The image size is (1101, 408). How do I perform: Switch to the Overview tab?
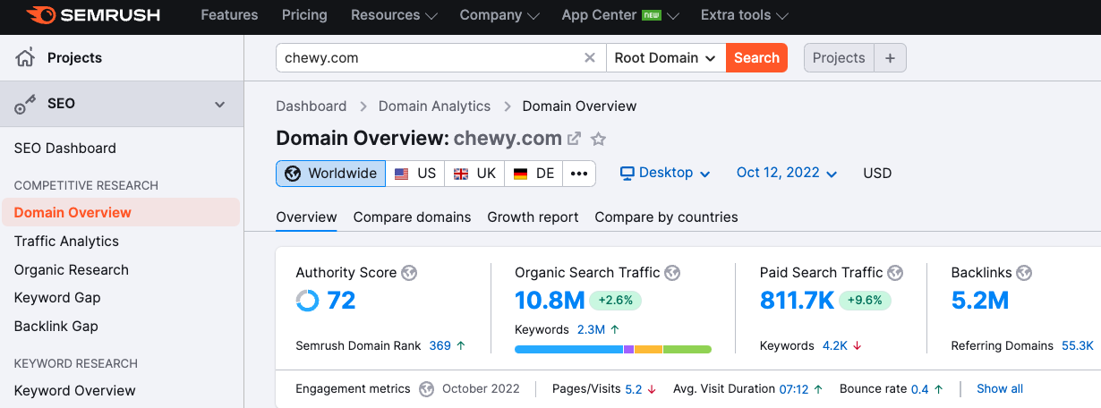[306, 217]
